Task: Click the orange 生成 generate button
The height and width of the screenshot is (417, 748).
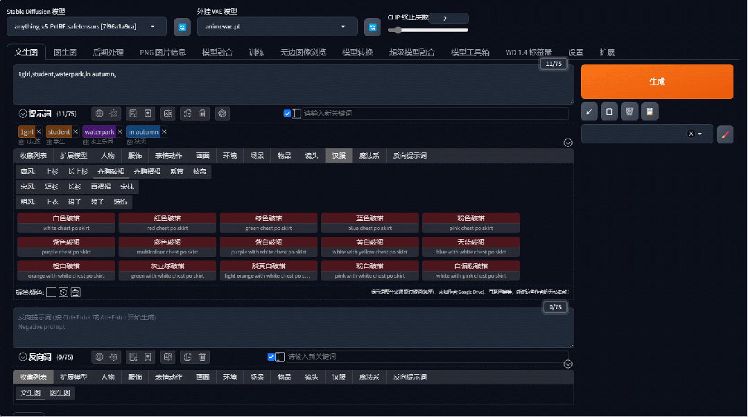Action: (x=656, y=82)
